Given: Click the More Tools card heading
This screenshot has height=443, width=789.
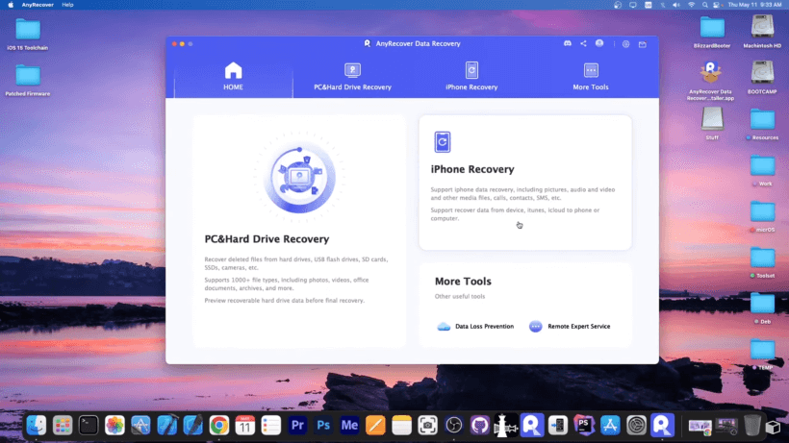Looking at the screenshot, I should point(463,282).
